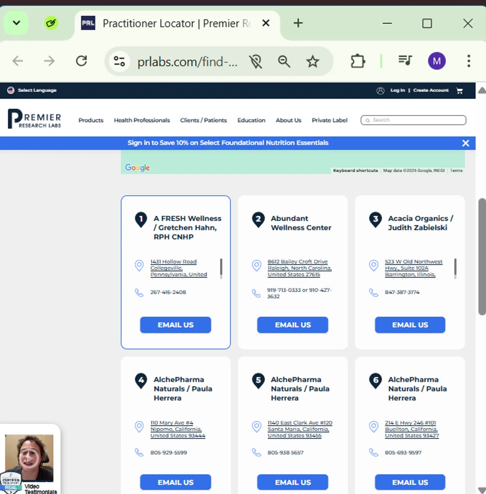Image resolution: width=486 pixels, height=494 pixels.
Task: Click the Premier Research Labs logo
Action: click(34, 119)
